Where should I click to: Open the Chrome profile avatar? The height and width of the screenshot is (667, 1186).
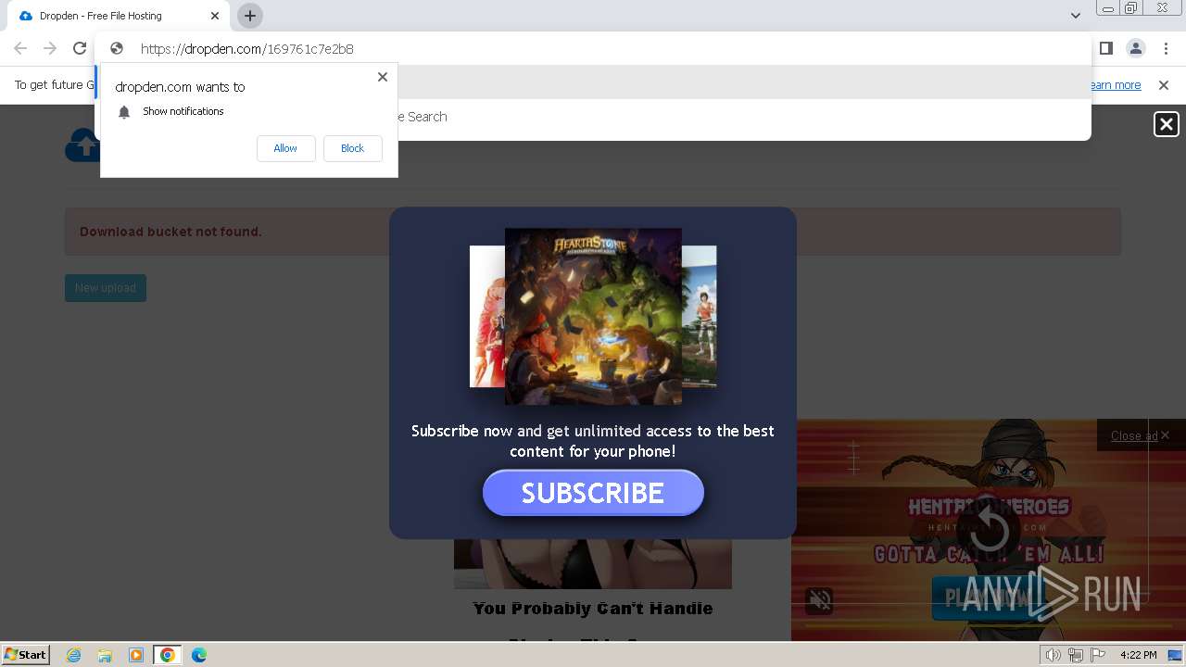pyautogui.click(x=1135, y=48)
